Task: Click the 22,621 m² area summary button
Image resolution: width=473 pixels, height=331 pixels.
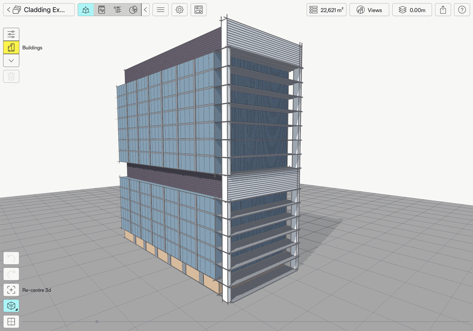Action: (x=326, y=10)
